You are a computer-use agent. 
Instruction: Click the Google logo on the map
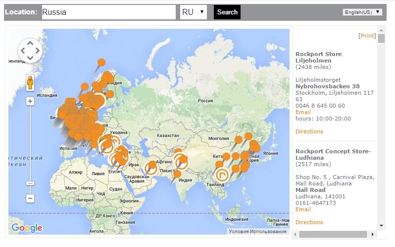(27, 228)
